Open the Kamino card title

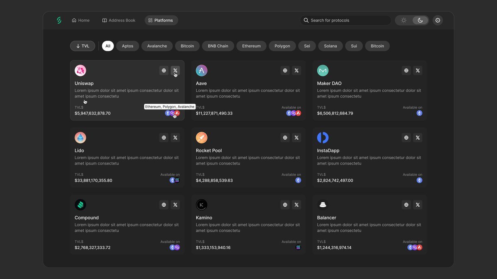204,218
